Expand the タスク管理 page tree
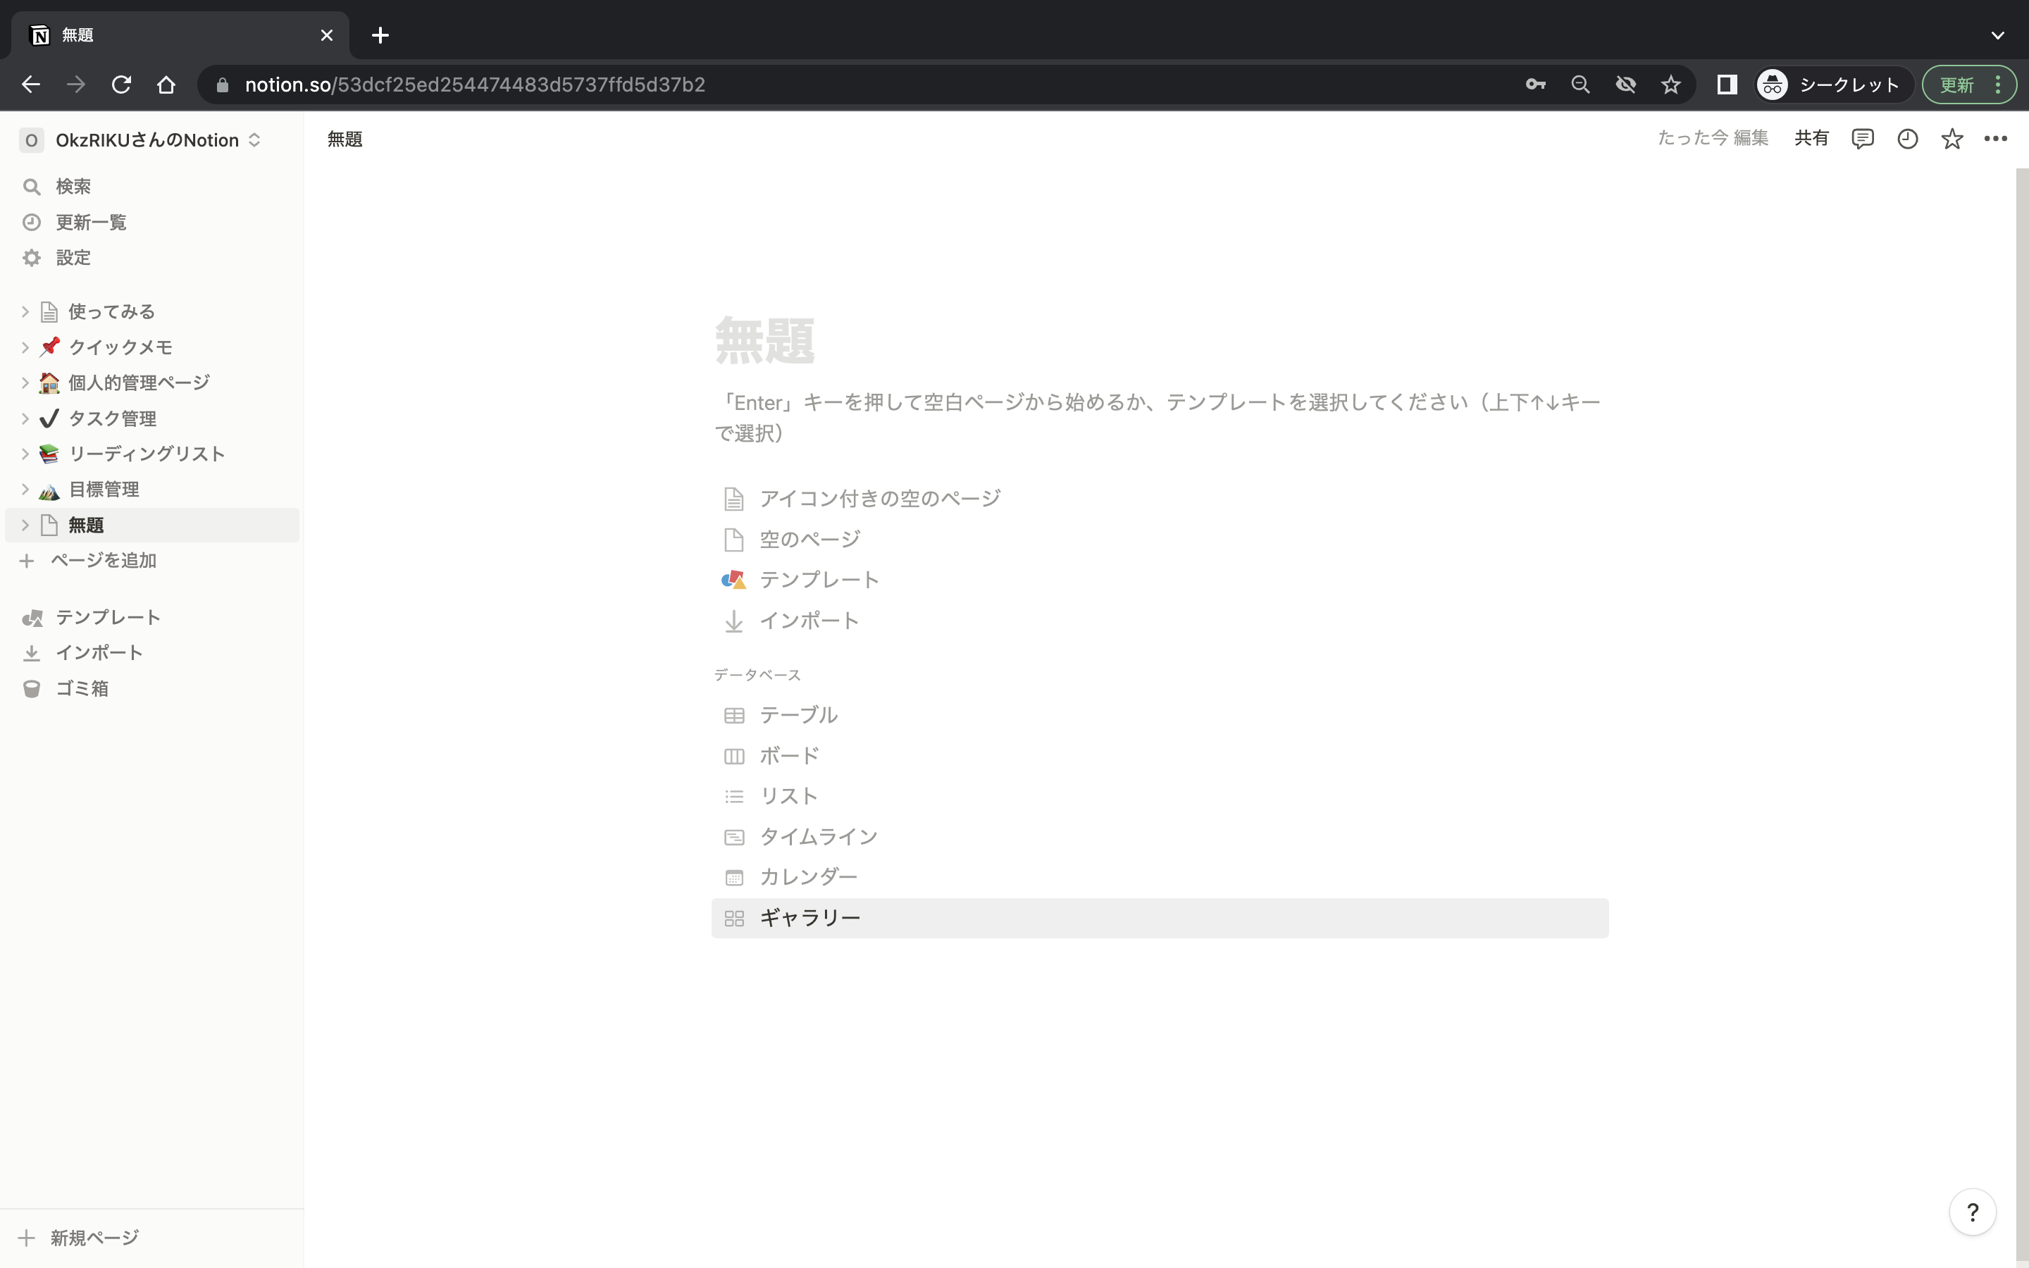 (x=25, y=418)
